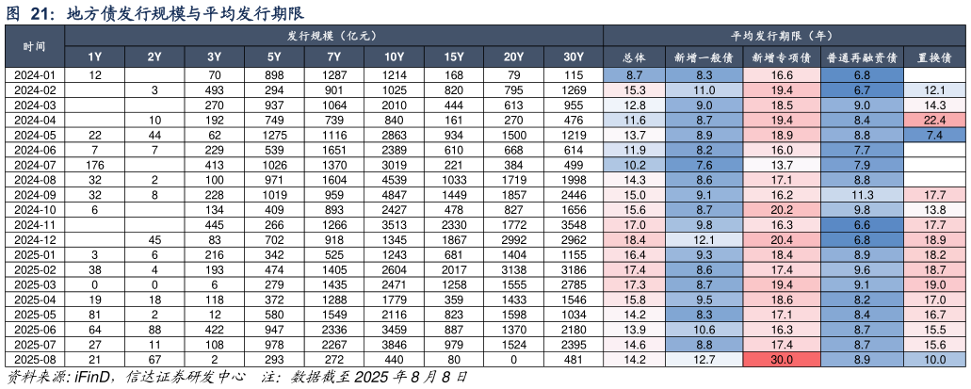
Task: Select the 11.3 cell in 普通再融资债 column
Action: [x=861, y=195]
